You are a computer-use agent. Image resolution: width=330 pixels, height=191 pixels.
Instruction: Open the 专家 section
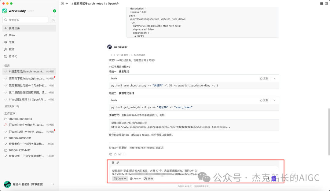coord(29,42)
